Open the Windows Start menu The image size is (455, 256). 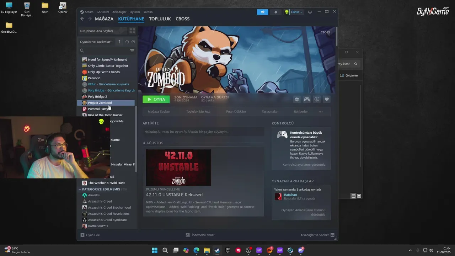pyautogui.click(x=155, y=250)
